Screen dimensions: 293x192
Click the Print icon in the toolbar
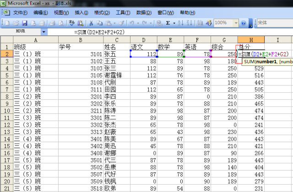(x=53, y=23)
